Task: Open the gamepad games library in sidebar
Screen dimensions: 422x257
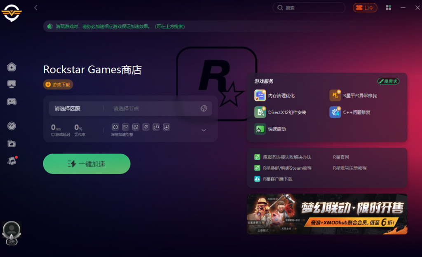Action: coord(12,102)
